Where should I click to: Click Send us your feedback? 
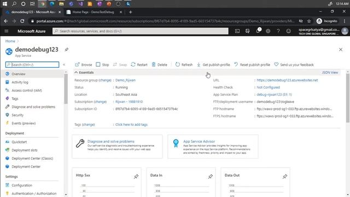pyautogui.click(x=294, y=65)
